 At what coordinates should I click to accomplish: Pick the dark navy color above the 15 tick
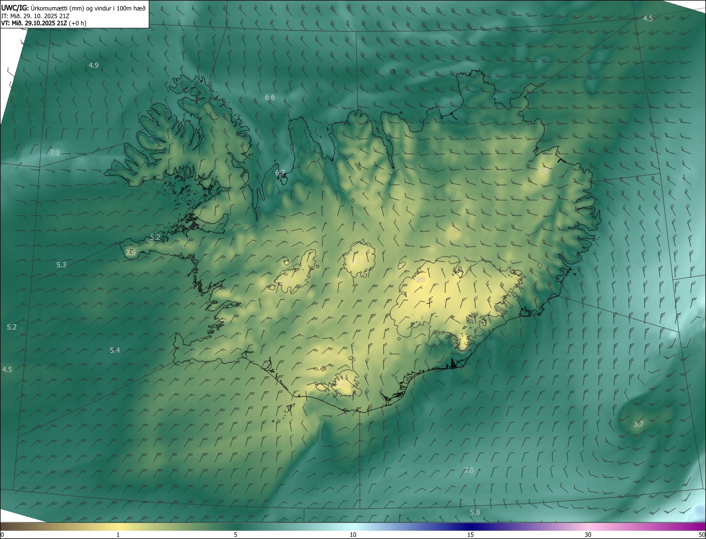click(x=470, y=526)
